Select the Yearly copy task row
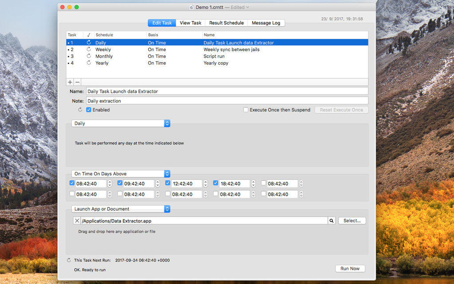The image size is (454, 284). pyautogui.click(x=217, y=63)
